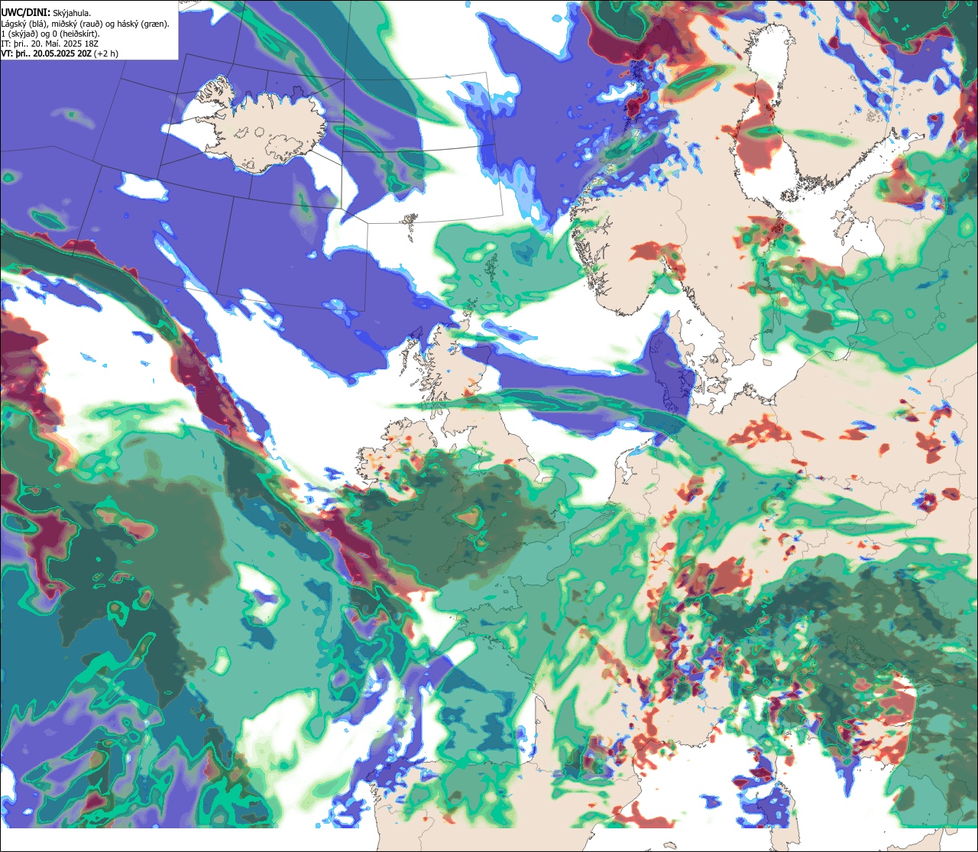This screenshot has height=852, width=978.
Task: Click the legend line '1 (skýjað) og 0 (heiðskírt).'
Action: [50, 34]
